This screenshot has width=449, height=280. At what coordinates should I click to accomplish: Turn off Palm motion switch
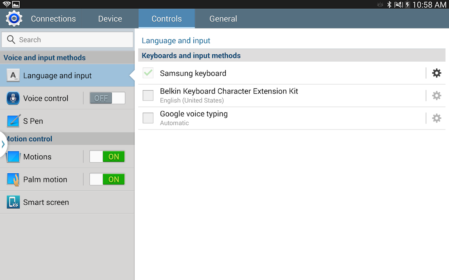pos(107,179)
